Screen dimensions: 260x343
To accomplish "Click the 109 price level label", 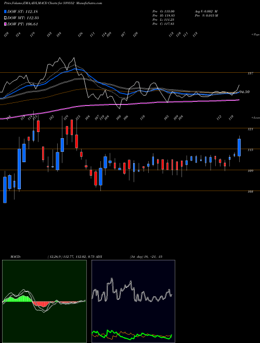I will pyautogui.click(x=251, y=171).
